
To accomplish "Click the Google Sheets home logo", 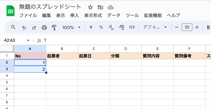I will [x=11, y=11].
